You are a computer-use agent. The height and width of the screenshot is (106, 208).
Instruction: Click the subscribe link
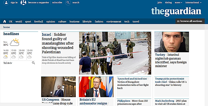coord(57,3)
